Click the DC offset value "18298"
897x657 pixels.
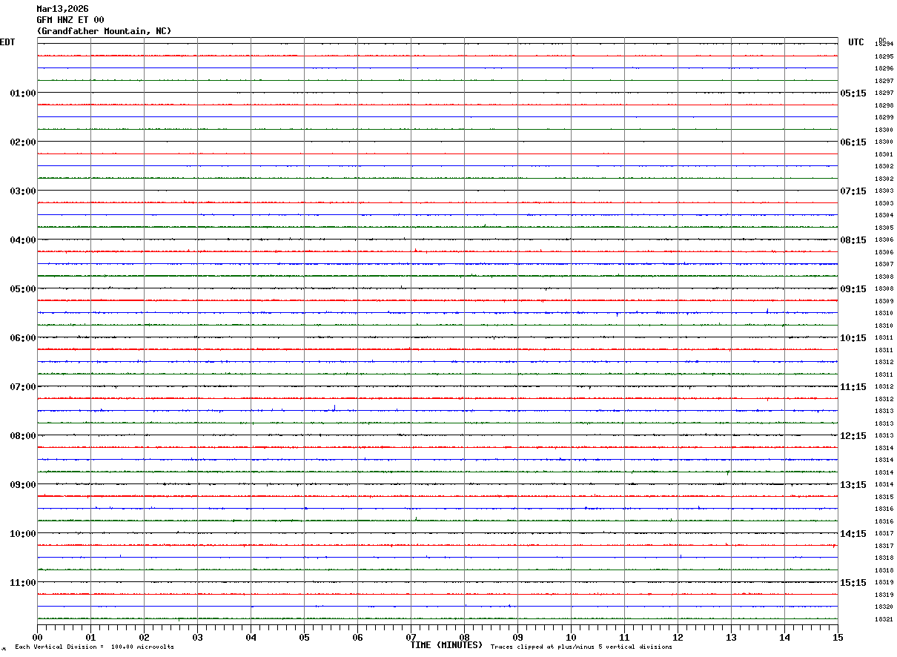pyautogui.click(x=884, y=105)
